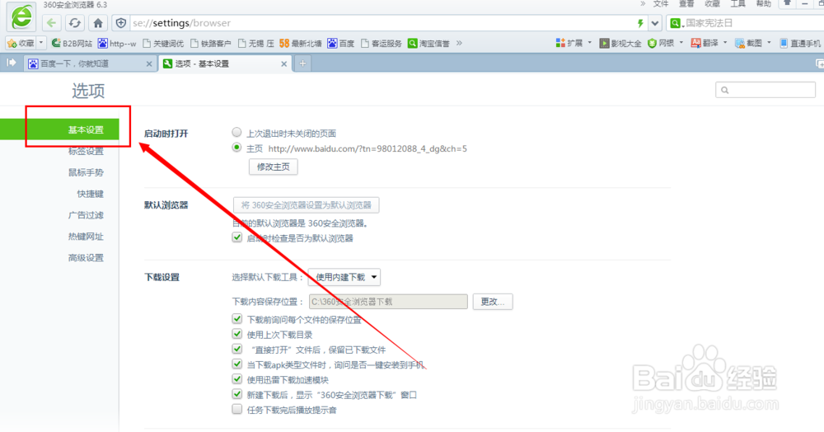Open the 网银 online banking shield item
The width and height of the screenshot is (824, 432).
[661, 43]
